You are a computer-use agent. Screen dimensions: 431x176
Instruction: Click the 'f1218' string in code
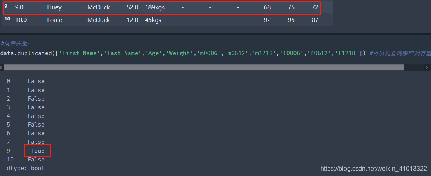[347, 53]
